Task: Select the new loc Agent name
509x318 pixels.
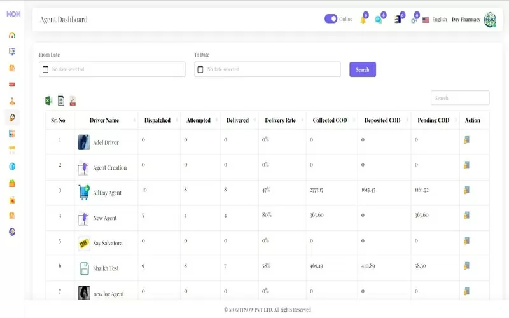Action: [x=108, y=294]
